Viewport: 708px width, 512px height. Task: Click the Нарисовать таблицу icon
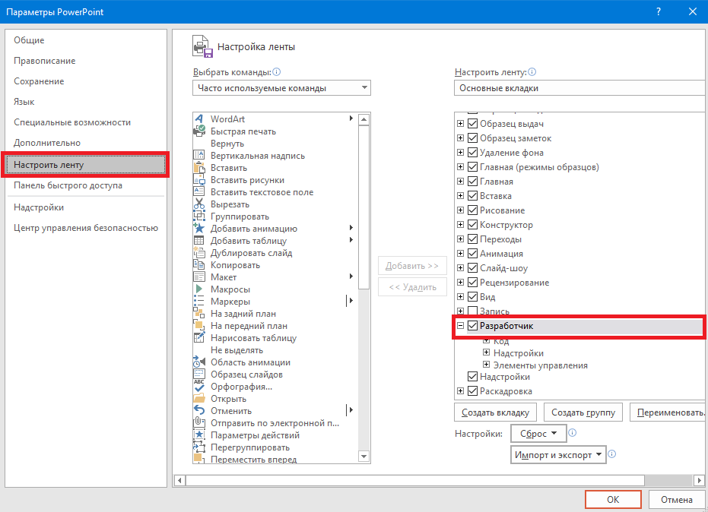199,338
